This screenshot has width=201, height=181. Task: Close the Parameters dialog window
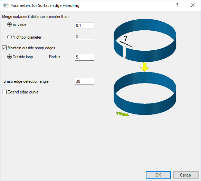(x=193, y=5)
